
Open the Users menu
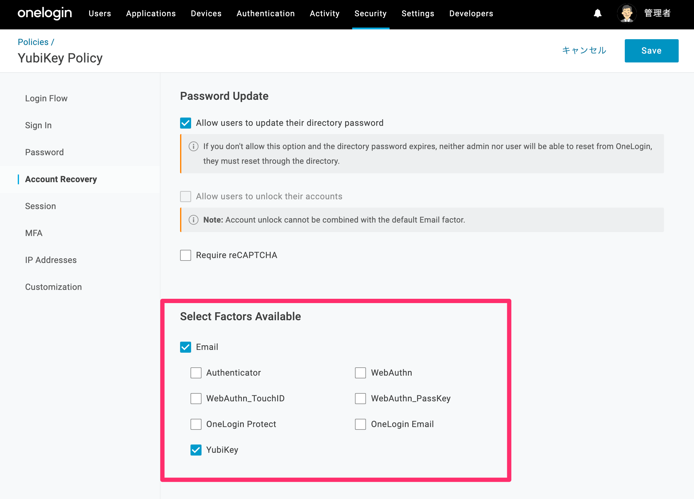pos(100,13)
